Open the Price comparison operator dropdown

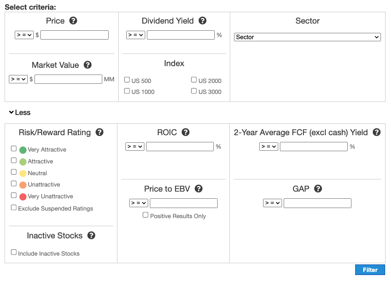[x=24, y=35]
